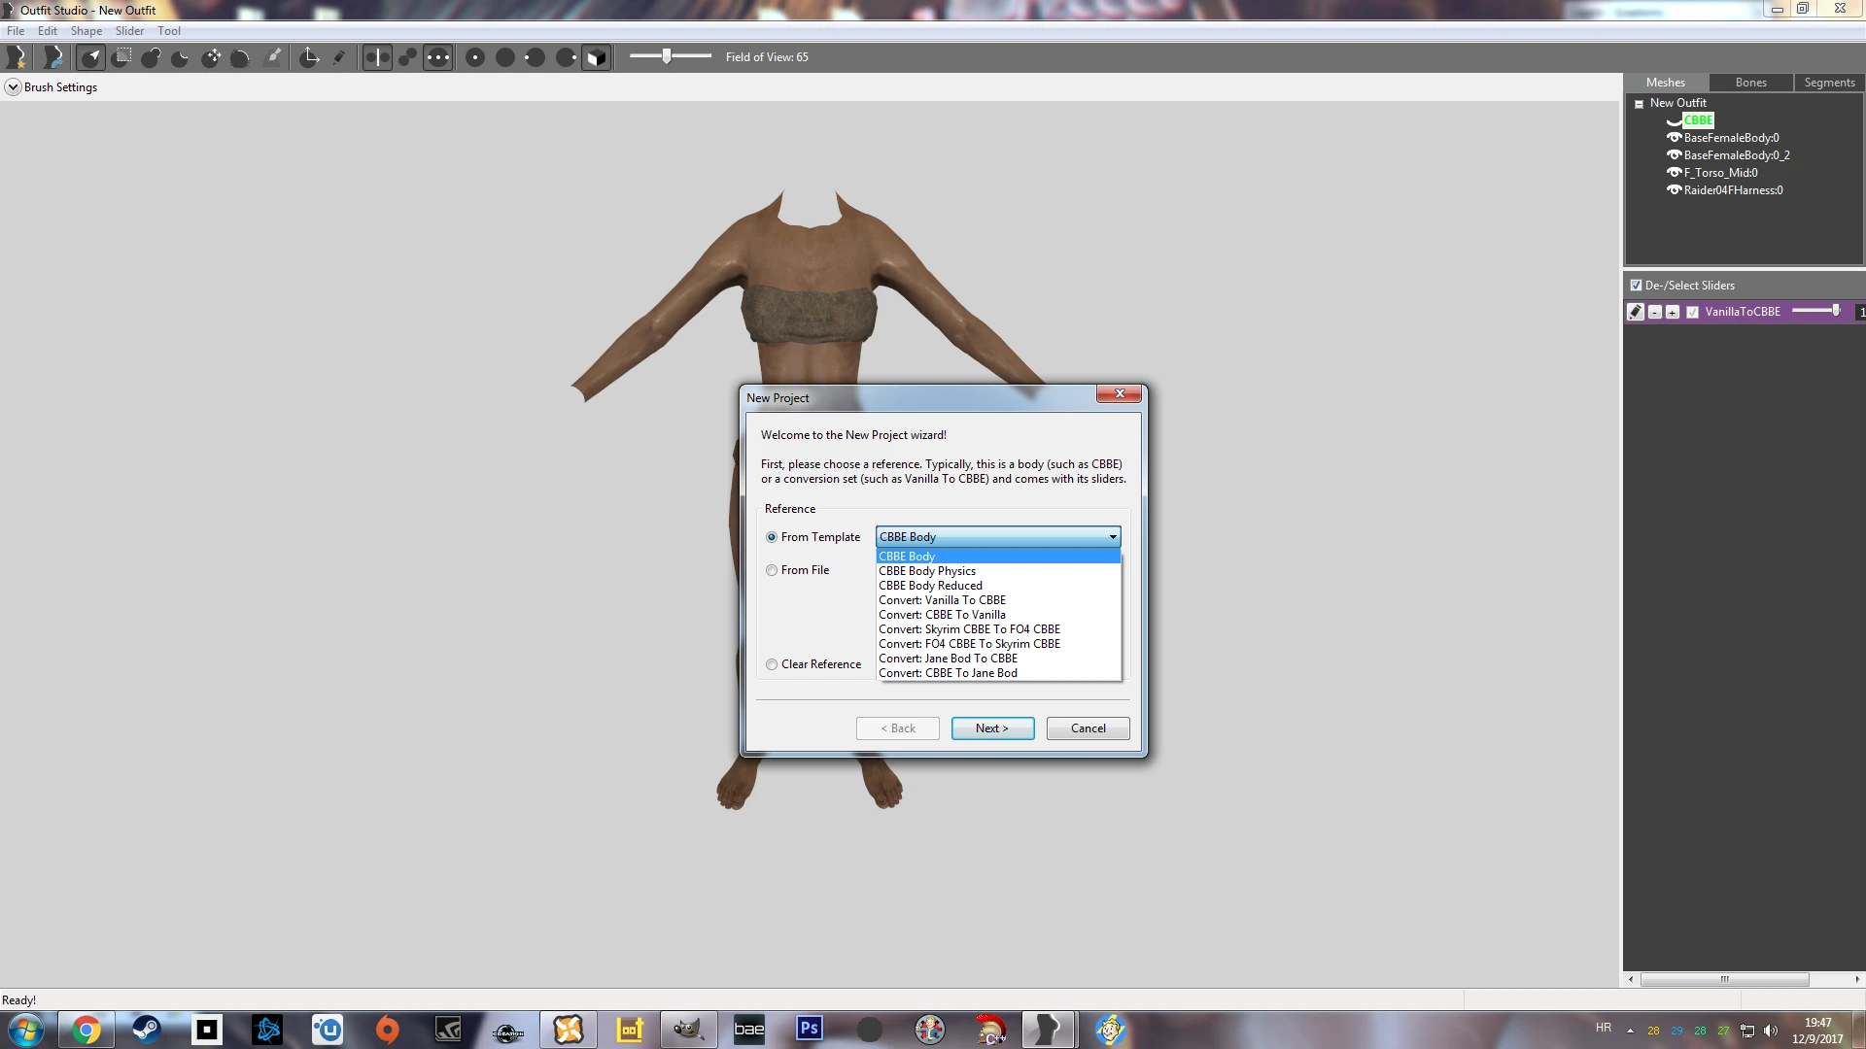Select From Template radio button
1866x1049 pixels.
[x=771, y=537]
